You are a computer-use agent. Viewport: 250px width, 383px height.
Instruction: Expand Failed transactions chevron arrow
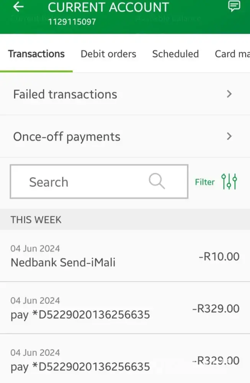229,94
